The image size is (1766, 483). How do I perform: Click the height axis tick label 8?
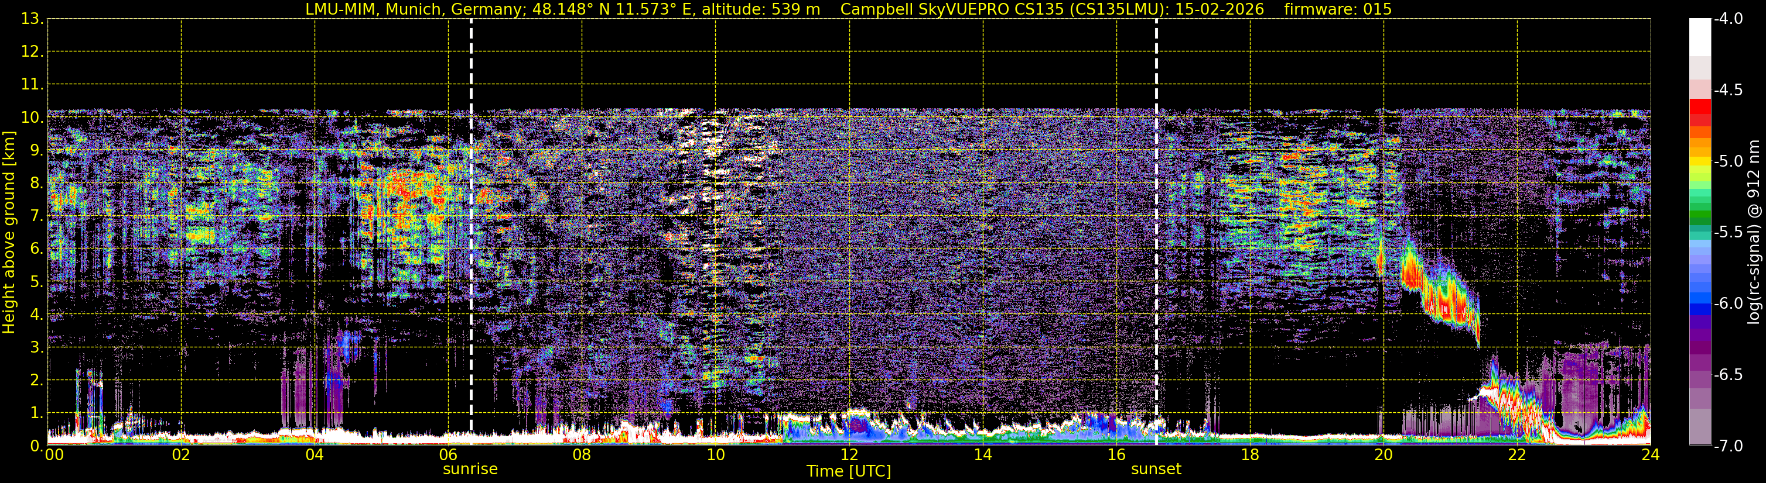point(36,184)
